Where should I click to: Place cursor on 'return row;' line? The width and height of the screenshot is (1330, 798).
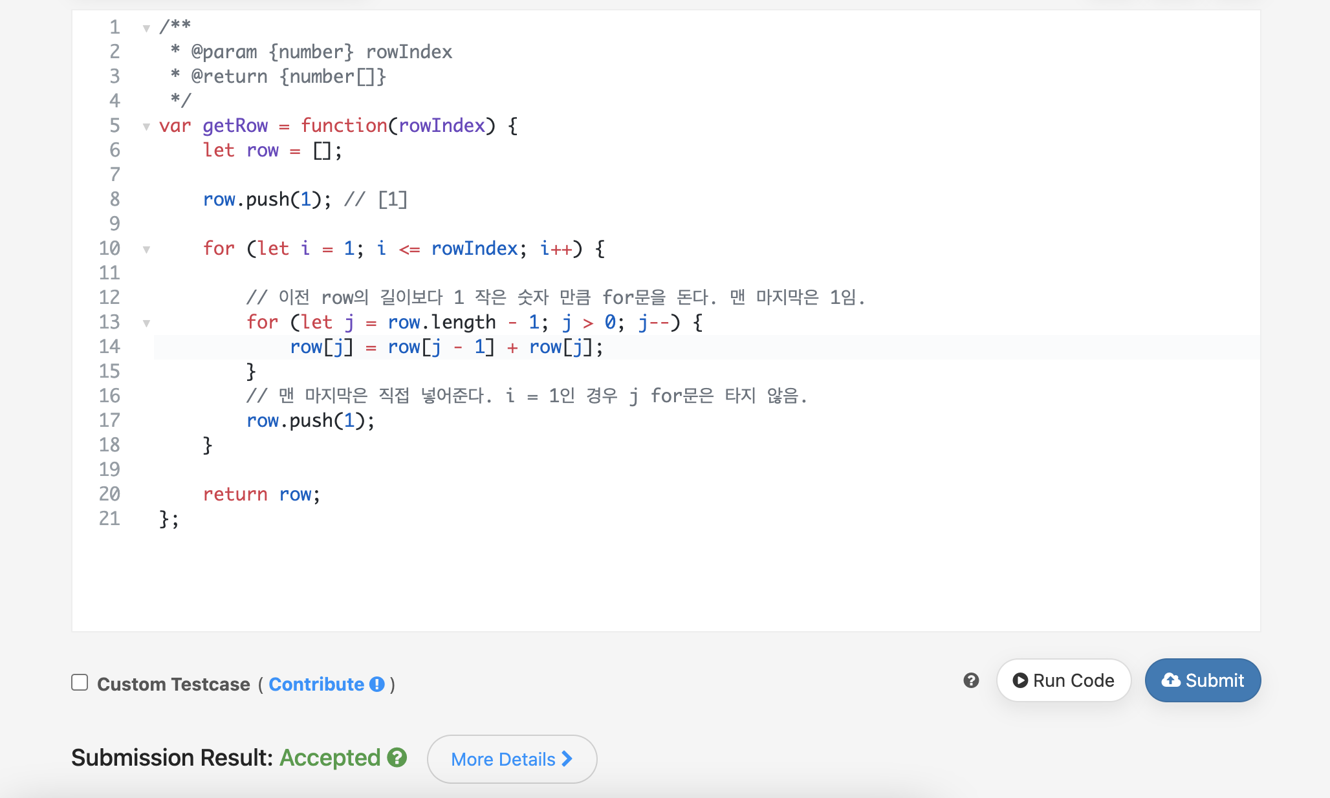[261, 494]
